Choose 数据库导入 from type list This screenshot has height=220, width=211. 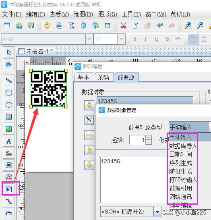183,146
